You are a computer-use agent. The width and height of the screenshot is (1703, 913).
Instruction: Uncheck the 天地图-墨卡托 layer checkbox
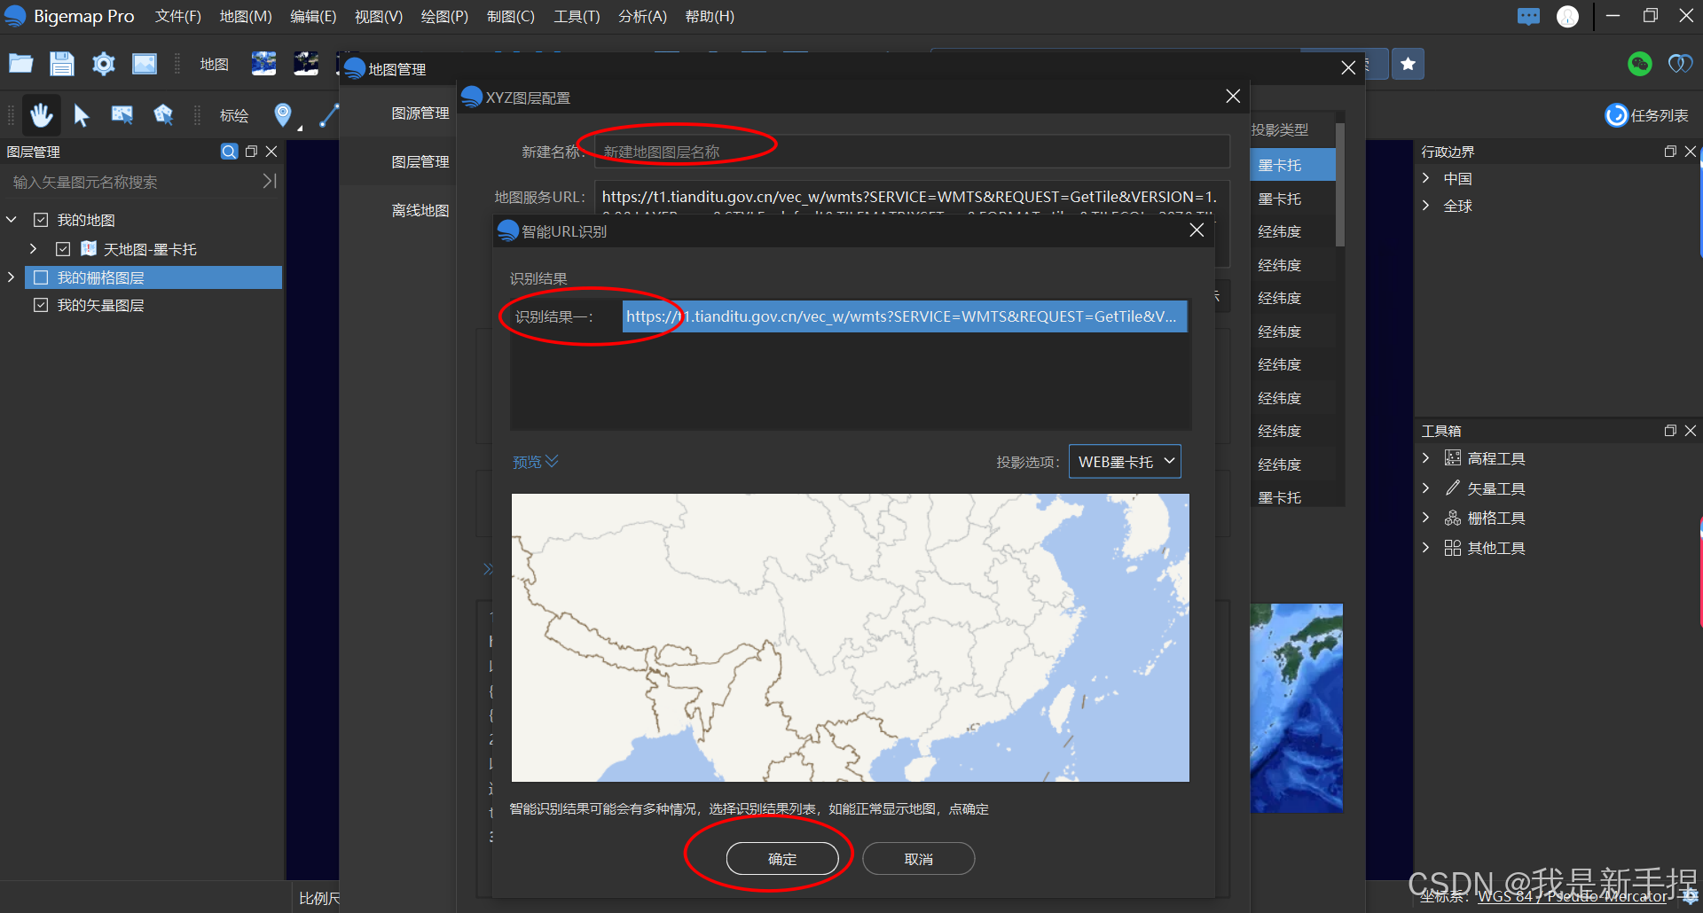point(63,249)
